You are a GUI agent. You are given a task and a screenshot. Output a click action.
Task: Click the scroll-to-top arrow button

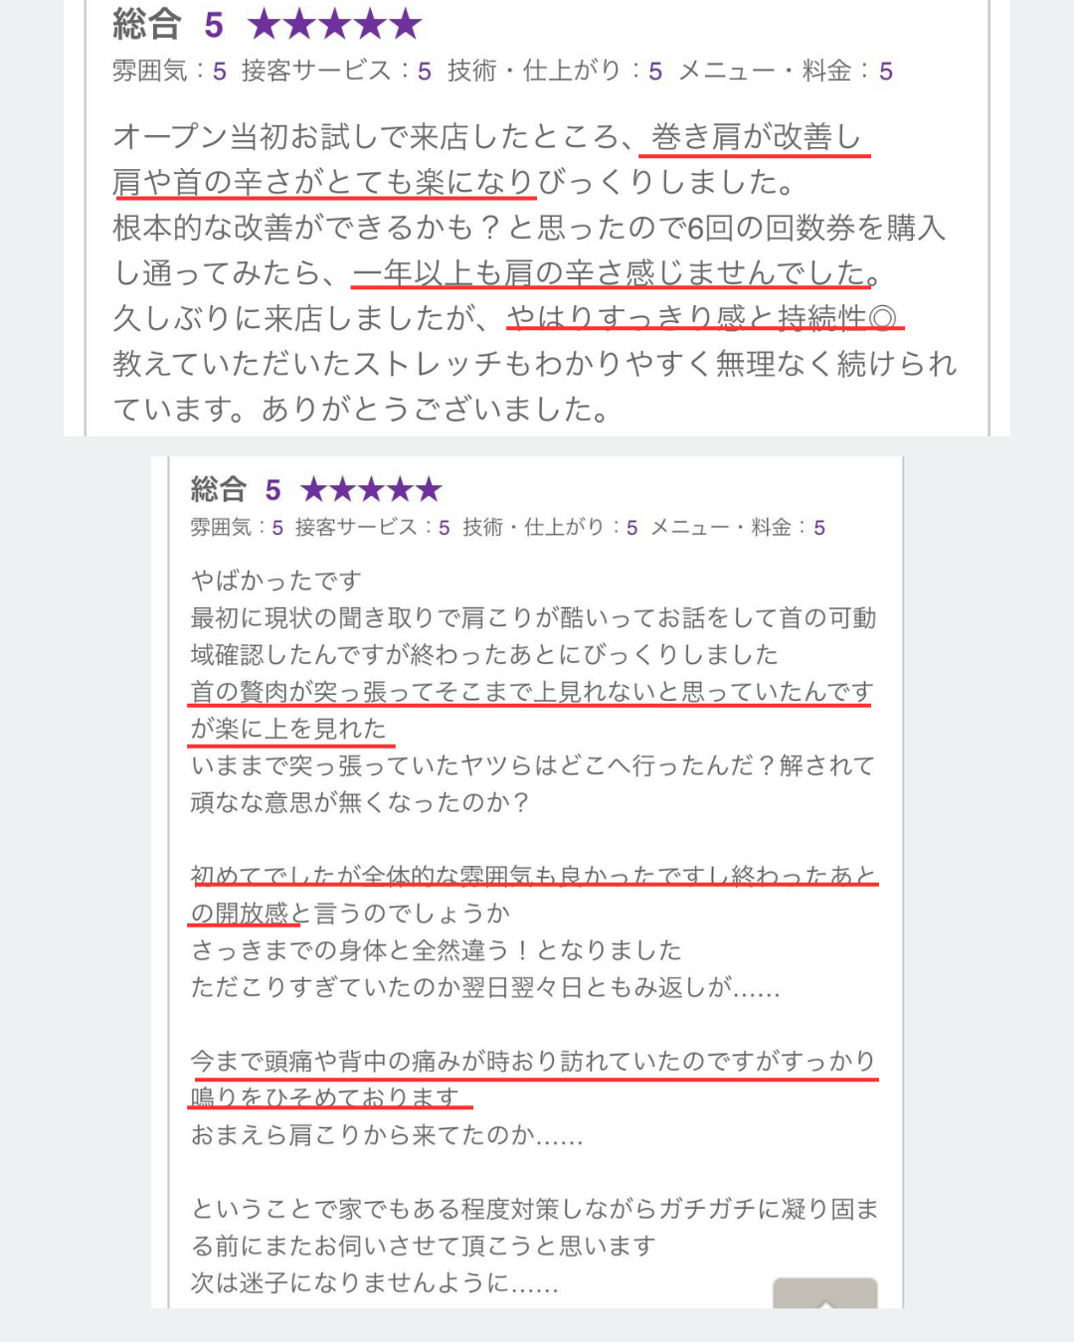(x=825, y=1293)
